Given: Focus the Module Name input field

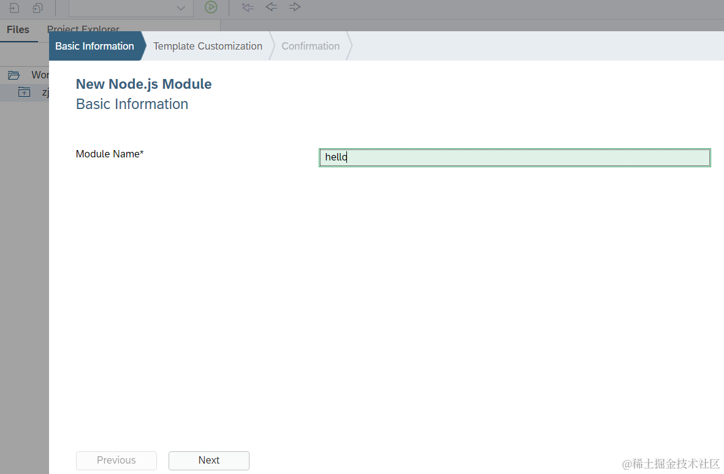Looking at the screenshot, I should 515,157.
